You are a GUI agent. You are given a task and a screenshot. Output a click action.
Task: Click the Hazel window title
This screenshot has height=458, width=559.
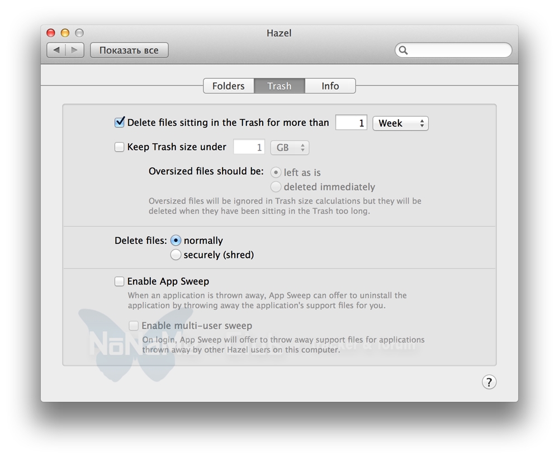point(279,33)
